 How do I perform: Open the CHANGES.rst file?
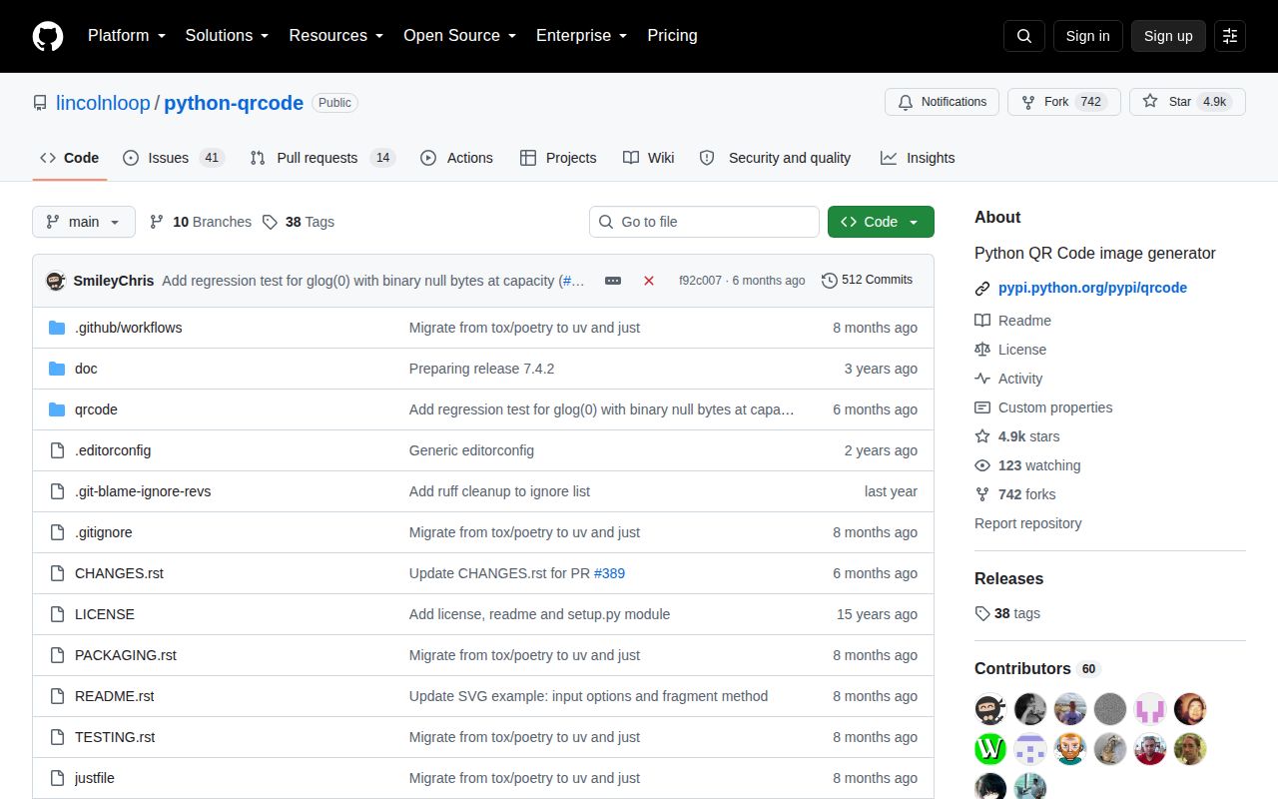[x=119, y=573]
